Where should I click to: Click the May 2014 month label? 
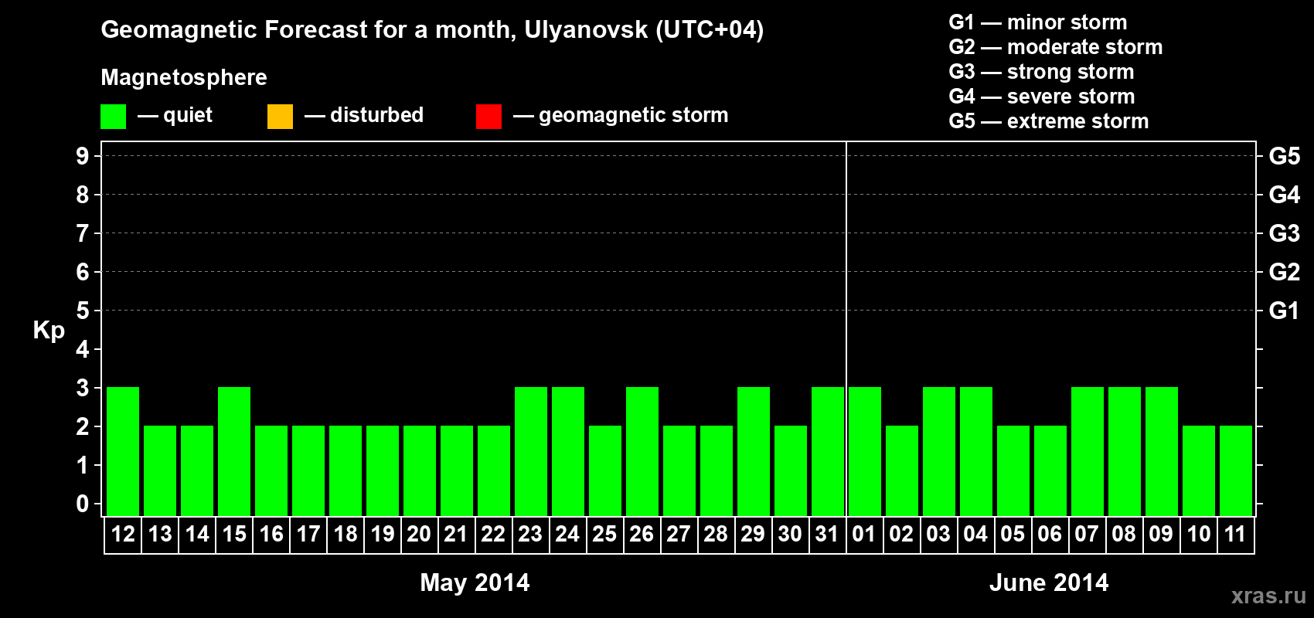click(x=475, y=582)
